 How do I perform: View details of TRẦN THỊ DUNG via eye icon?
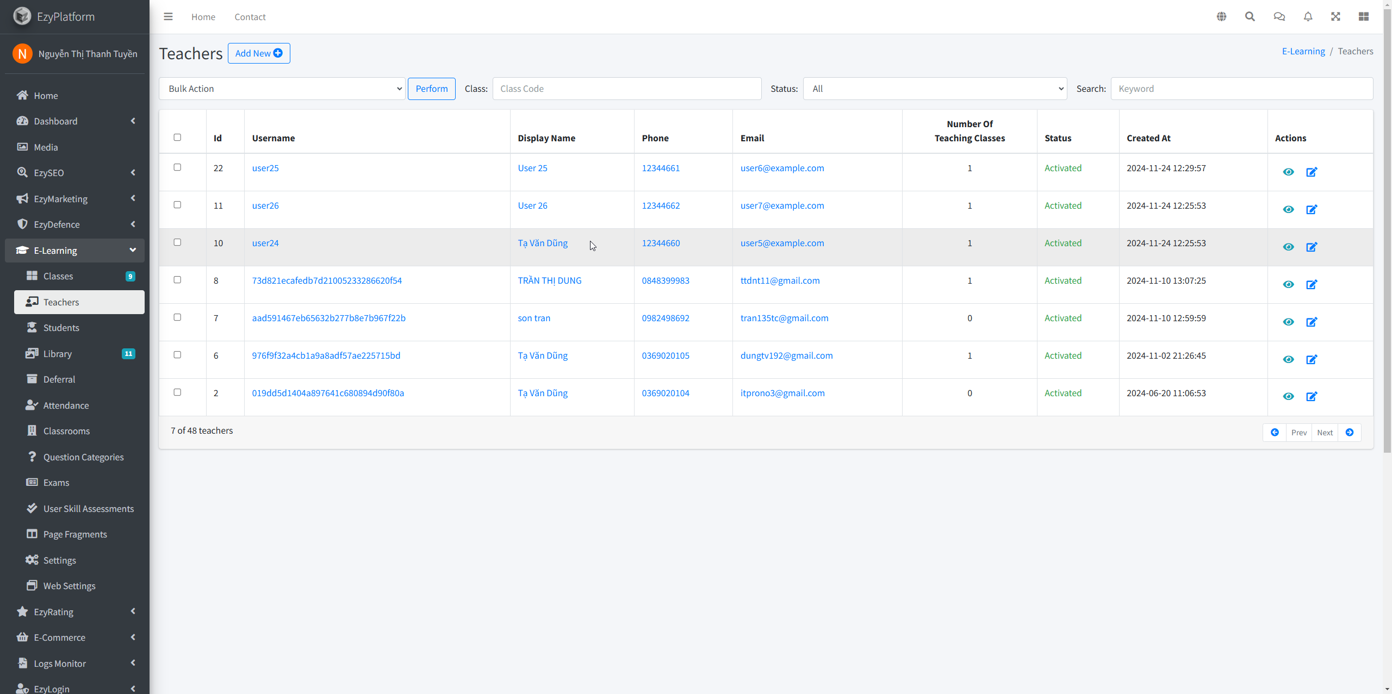coord(1288,285)
